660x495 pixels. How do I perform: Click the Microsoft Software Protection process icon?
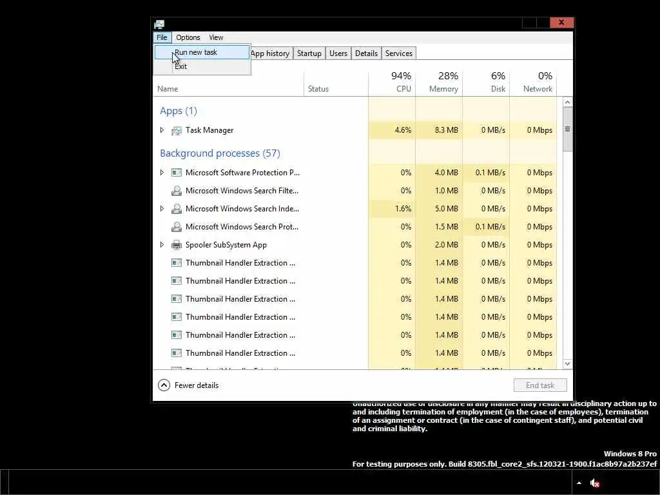pyautogui.click(x=177, y=173)
